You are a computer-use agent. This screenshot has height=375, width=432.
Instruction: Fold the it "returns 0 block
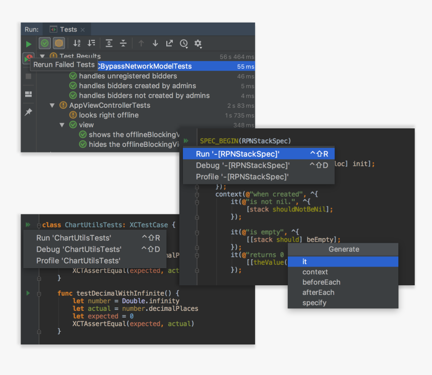click(197, 255)
